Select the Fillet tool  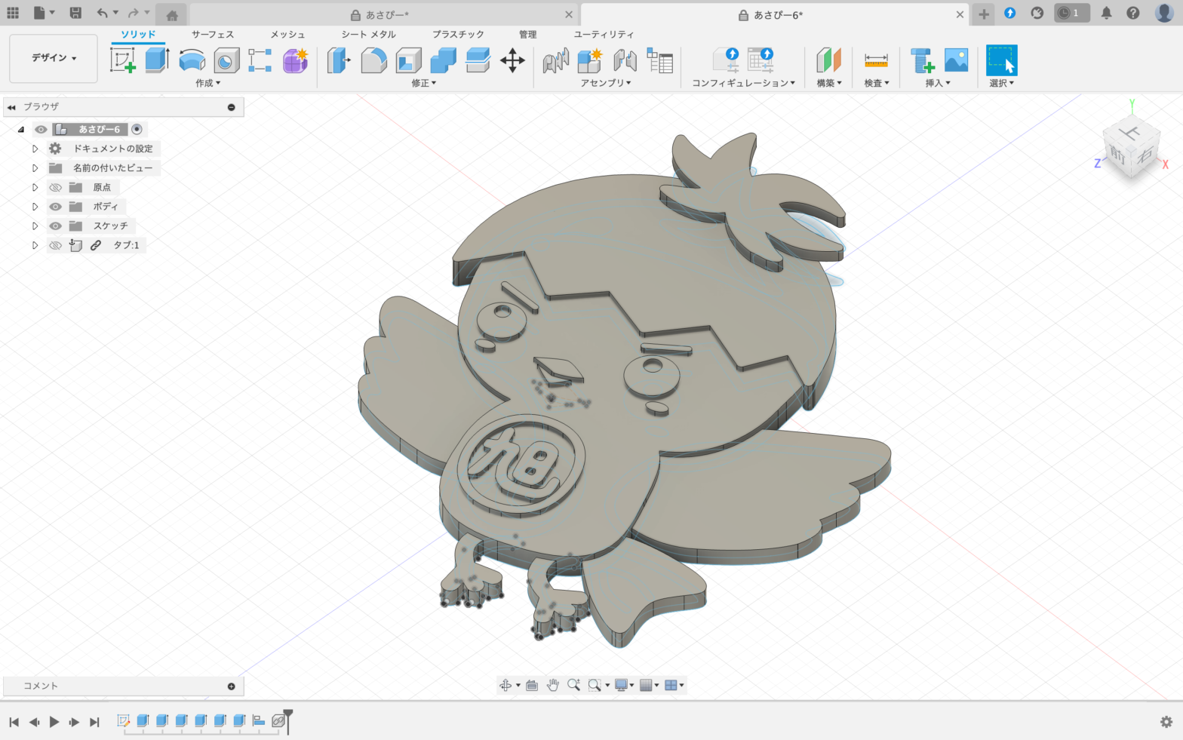tap(373, 60)
